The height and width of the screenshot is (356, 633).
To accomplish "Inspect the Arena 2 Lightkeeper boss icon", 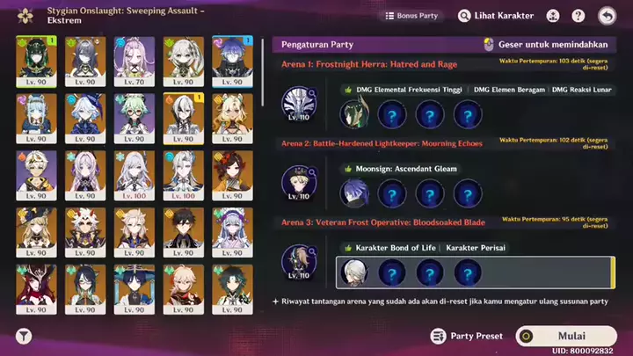I will point(299,183).
